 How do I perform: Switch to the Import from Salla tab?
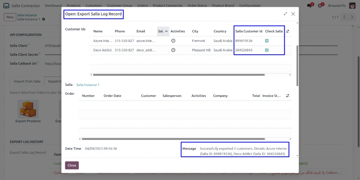[x=27, y=81]
